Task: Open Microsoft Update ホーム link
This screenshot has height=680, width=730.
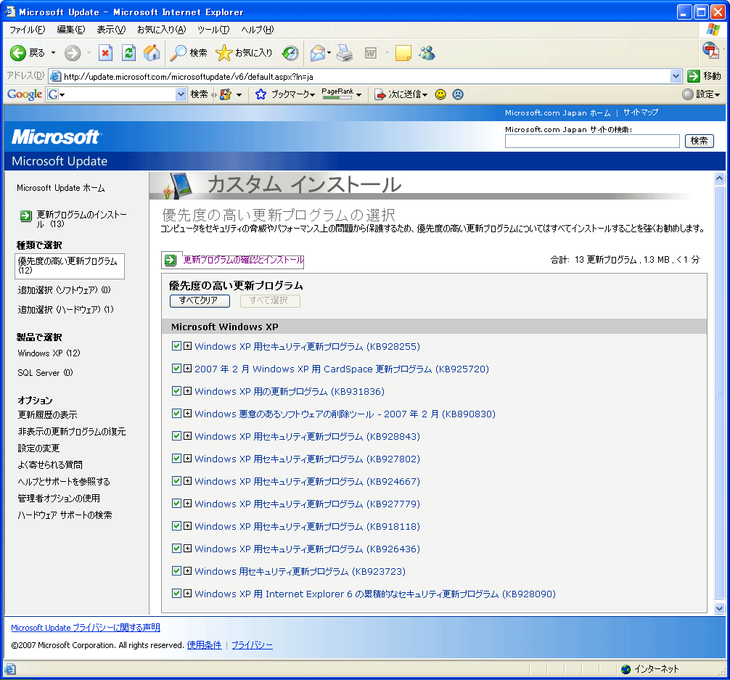Action: point(60,188)
